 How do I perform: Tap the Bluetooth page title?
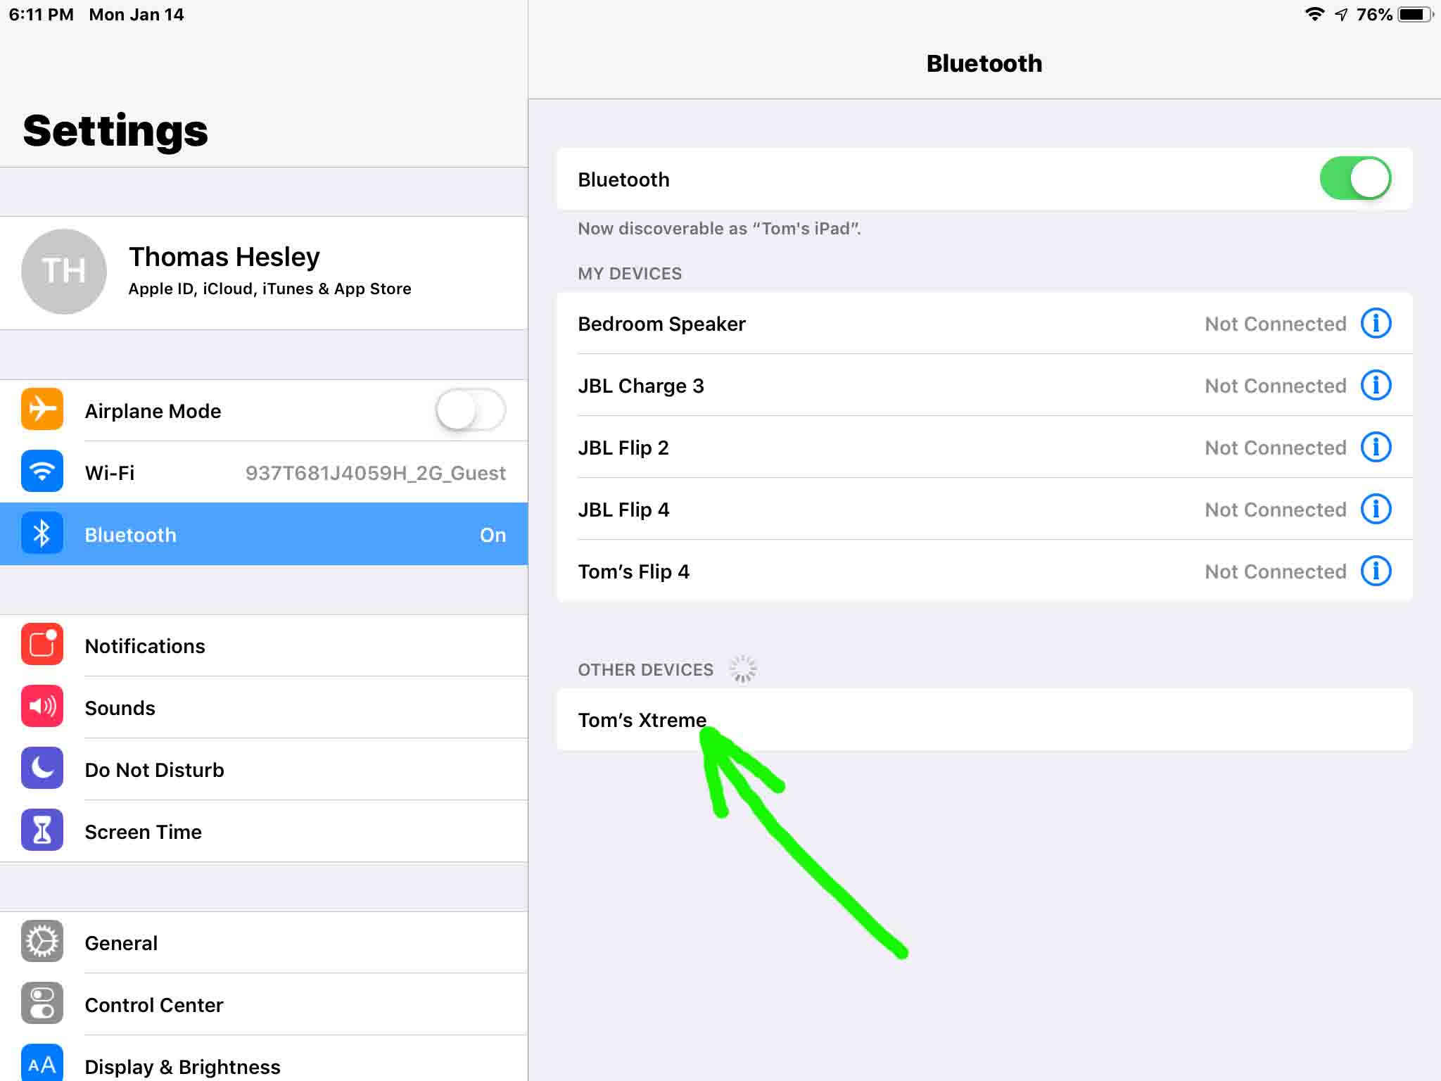coord(984,63)
